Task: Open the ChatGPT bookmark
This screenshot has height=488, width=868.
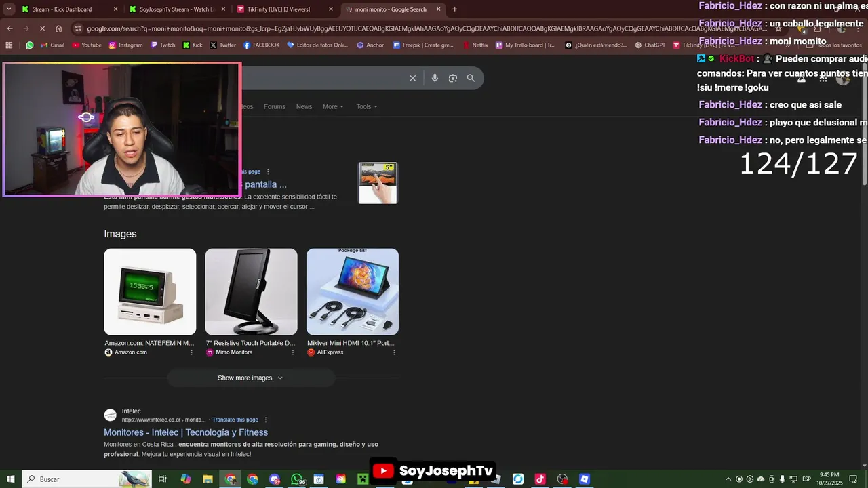Action: click(x=650, y=45)
